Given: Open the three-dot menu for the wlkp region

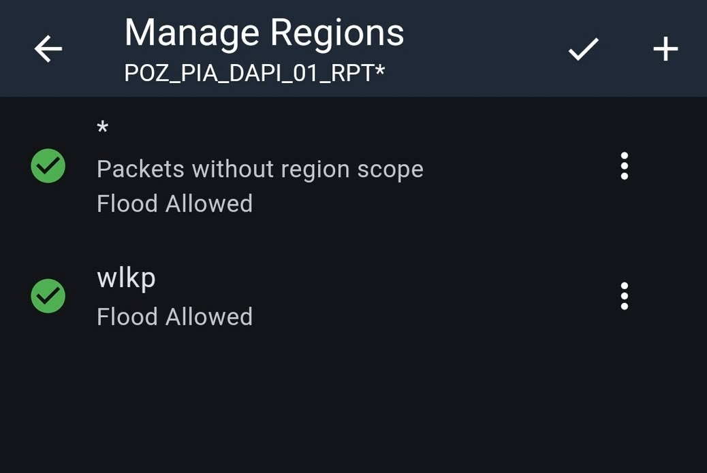Looking at the screenshot, I should click(624, 296).
